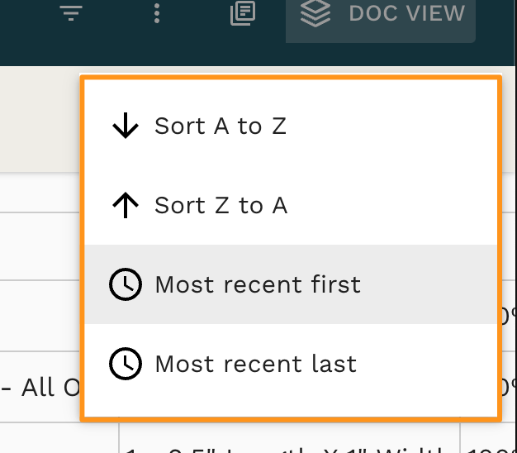Open the filter list icon
Viewport: 517px width, 453px height.
71,13
